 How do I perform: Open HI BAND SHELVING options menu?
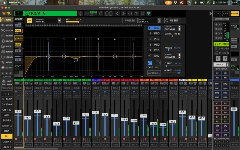point(179,56)
